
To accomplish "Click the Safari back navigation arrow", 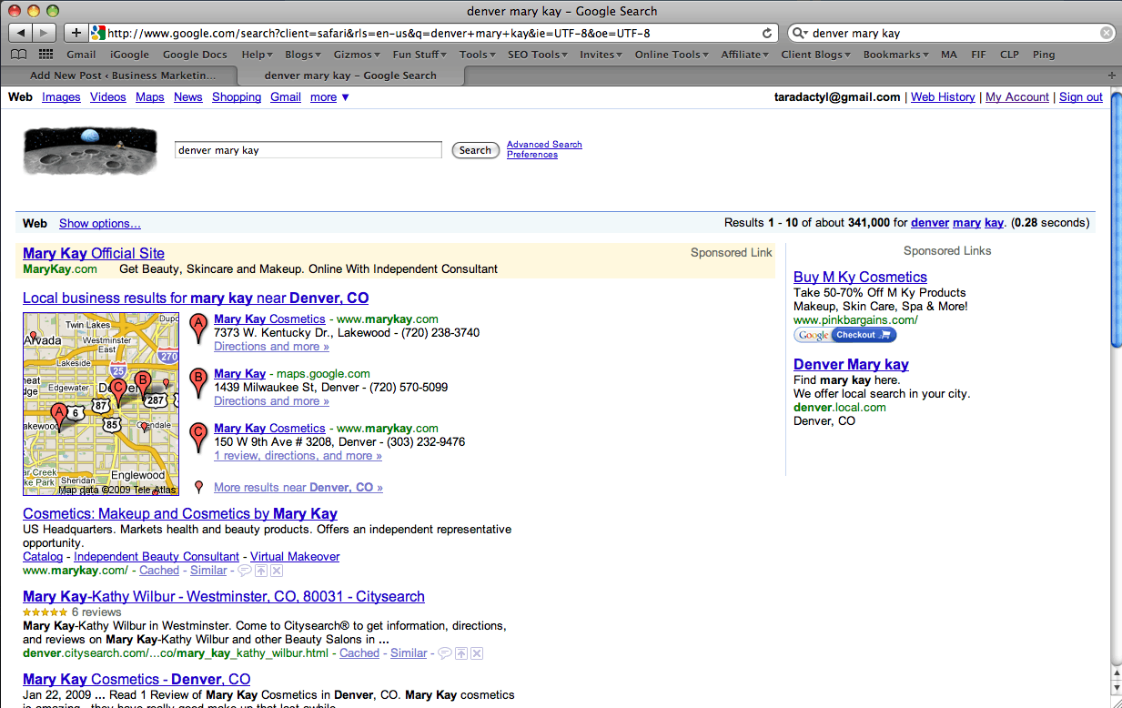I will 21,33.
